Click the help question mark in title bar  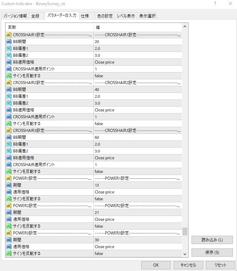click(215, 4)
